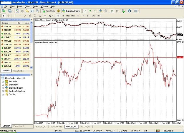Click the Arrows objects toolbar icon

[x=50, y=16]
